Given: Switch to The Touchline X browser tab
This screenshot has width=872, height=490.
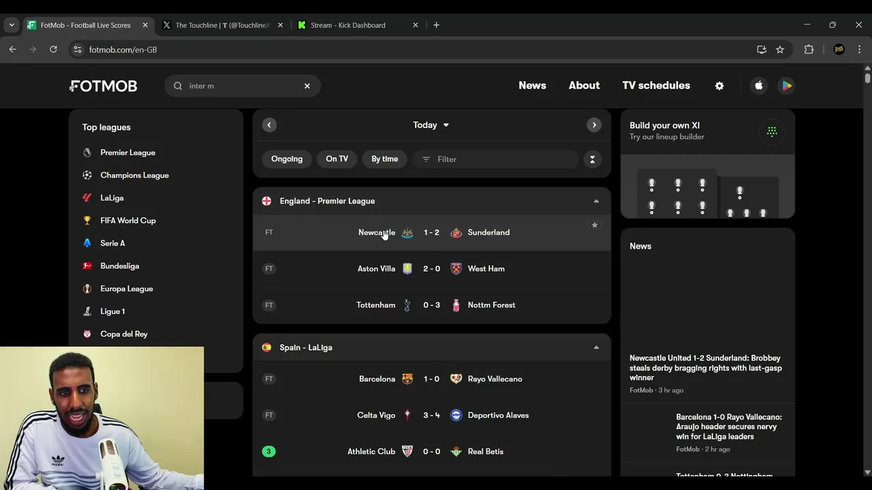Looking at the screenshot, I should click(x=222, y=25).
